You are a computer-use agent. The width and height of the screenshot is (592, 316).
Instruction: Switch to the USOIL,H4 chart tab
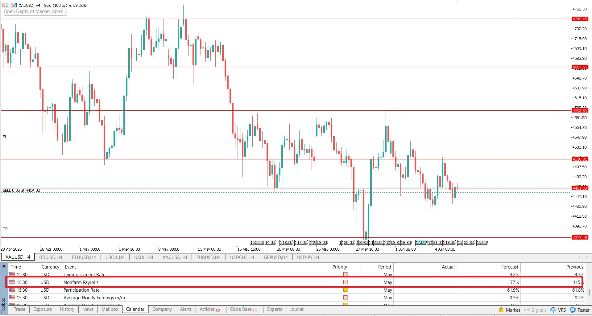(x=115, y=257)
